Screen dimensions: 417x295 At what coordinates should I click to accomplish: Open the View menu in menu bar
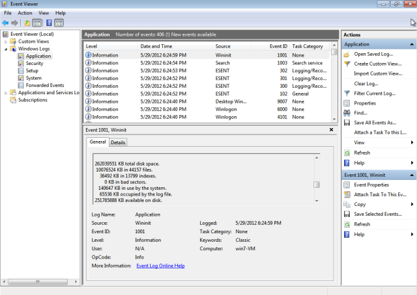44,13
